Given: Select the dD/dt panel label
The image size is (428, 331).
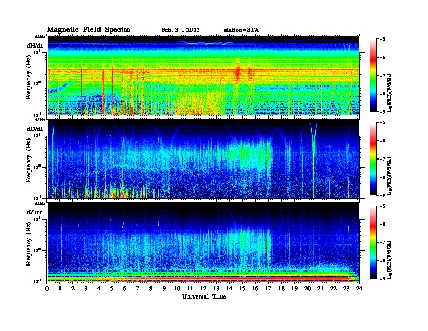Looking at the screenshot, I should [x=35, y=129].
